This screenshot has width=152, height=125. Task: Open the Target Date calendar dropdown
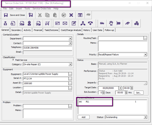click(x=120, y=88)
